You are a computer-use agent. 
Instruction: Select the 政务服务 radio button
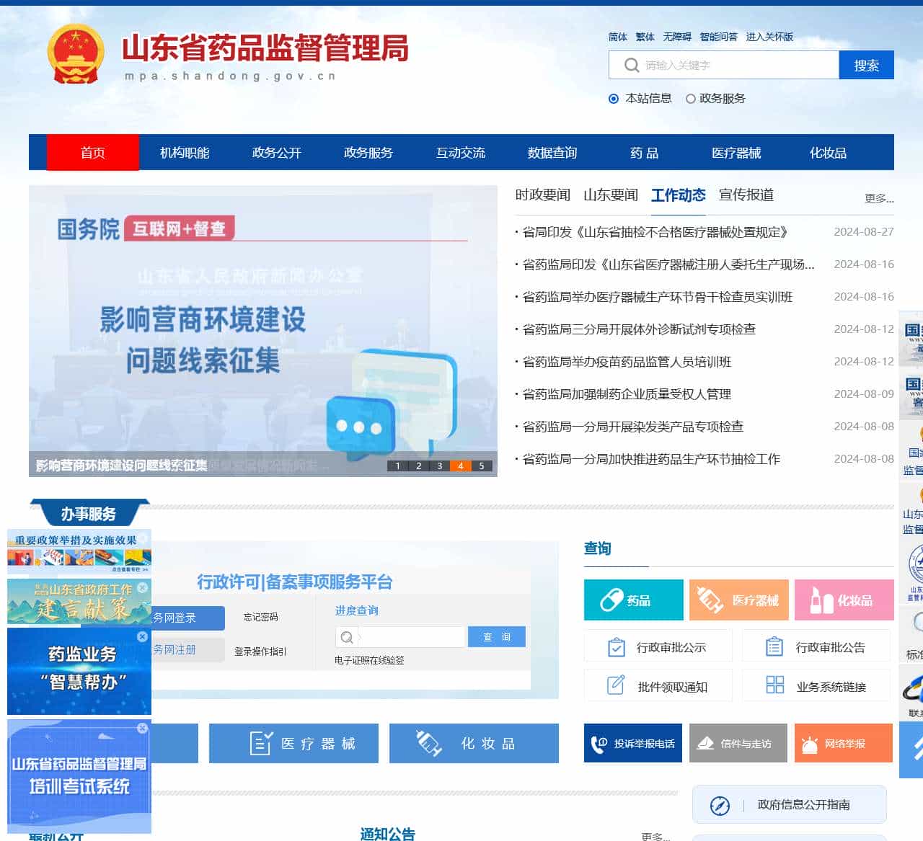pos(691,99)
